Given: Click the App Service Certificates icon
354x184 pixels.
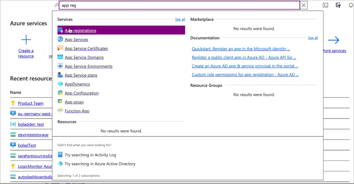Looking at the screenshot, I should (x=60, y=48).
